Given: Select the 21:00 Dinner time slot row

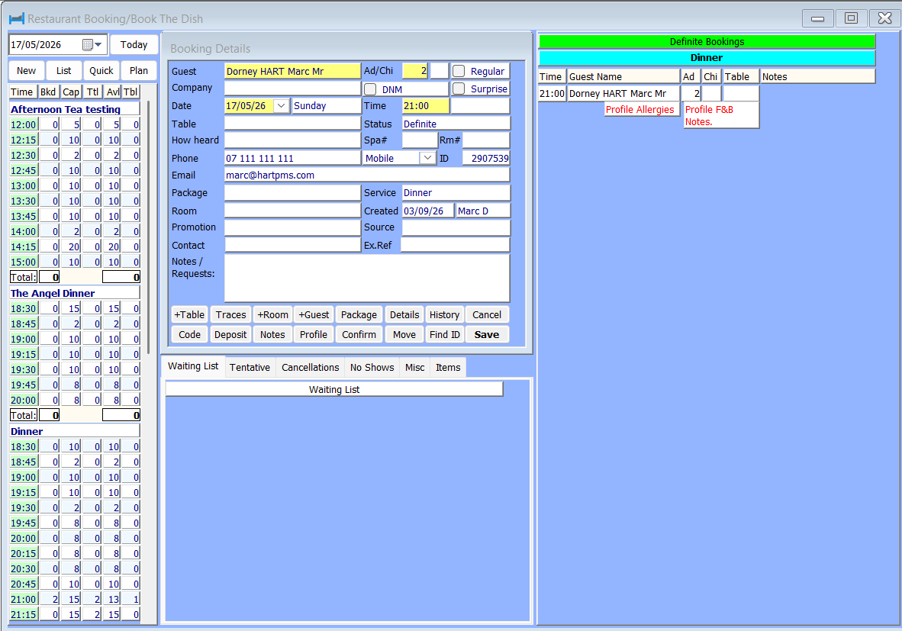Looking at the screenshot, I should (x=74, y=600).
